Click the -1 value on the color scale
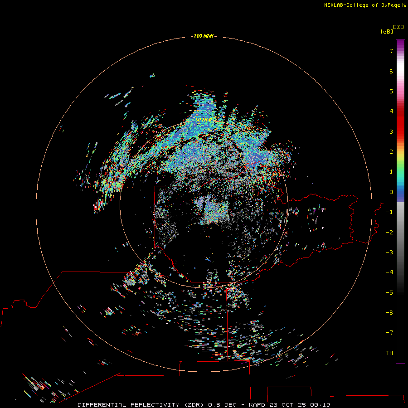This screenshot has width=408, height=408. [x=389, y=212]
